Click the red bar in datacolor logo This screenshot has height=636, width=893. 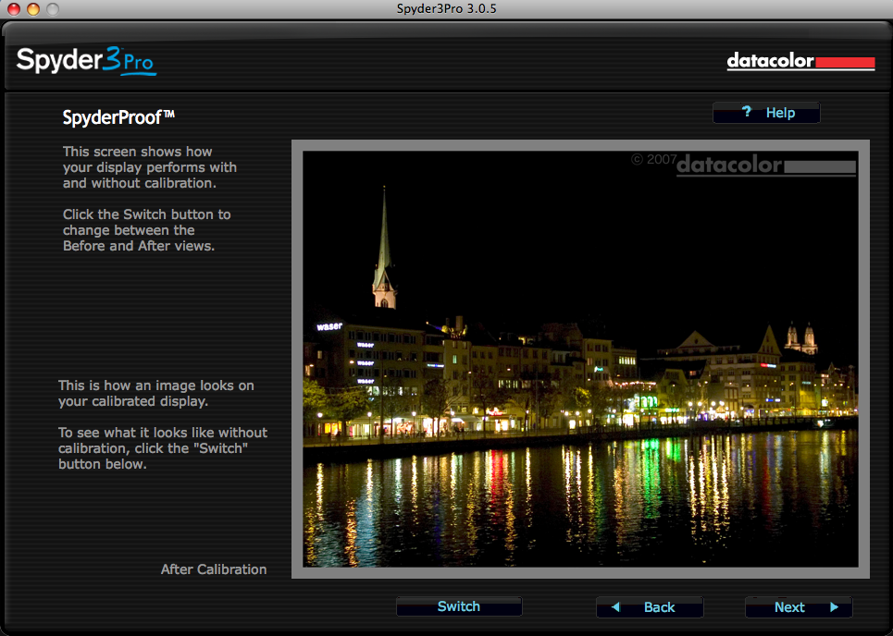pos(844,63)
